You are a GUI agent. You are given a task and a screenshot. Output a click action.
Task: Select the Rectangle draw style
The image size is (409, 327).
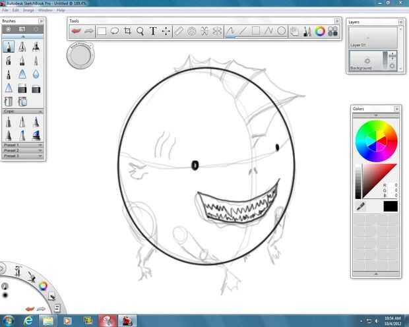point(256,31)
